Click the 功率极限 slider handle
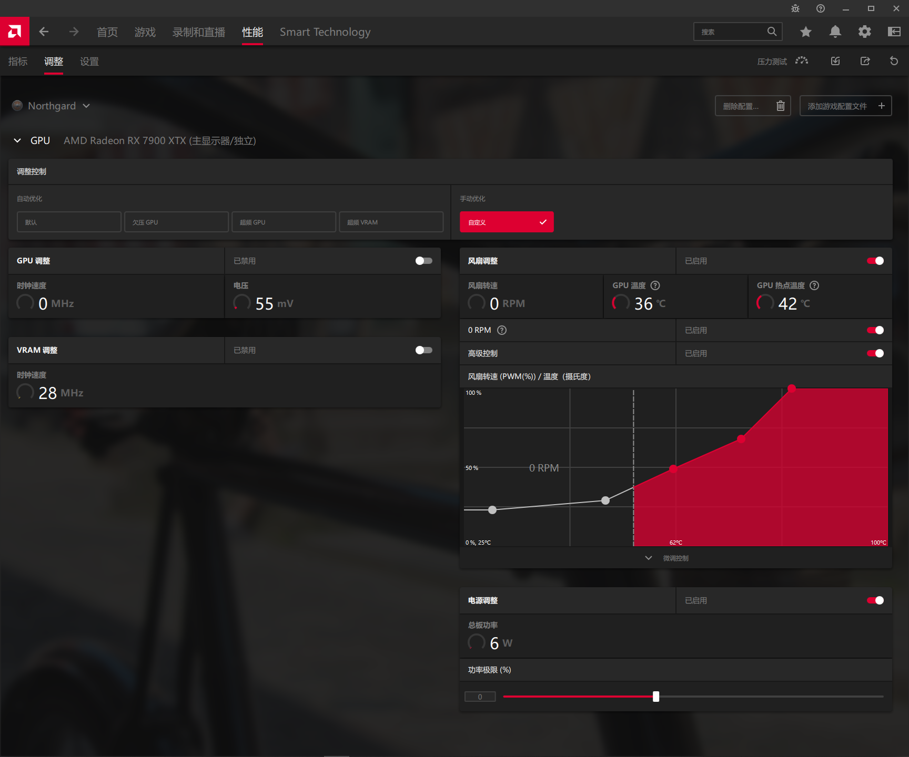 click(656, 697)
